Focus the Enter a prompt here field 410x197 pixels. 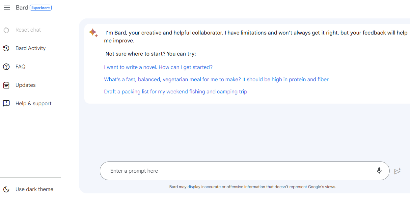point(245,171)
